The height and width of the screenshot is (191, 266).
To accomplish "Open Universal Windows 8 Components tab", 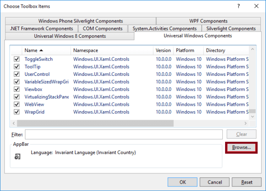I will (x=70, y=36).
